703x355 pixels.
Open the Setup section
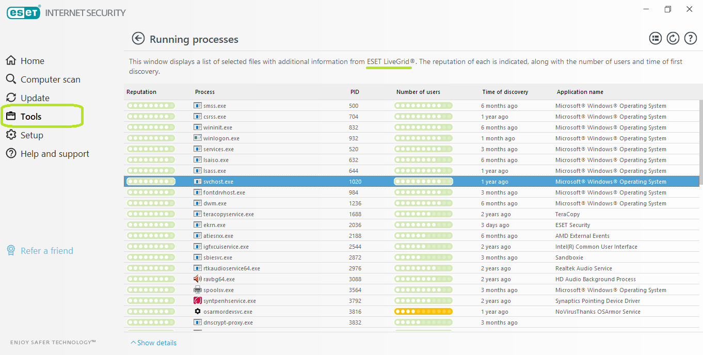[31, 135]
